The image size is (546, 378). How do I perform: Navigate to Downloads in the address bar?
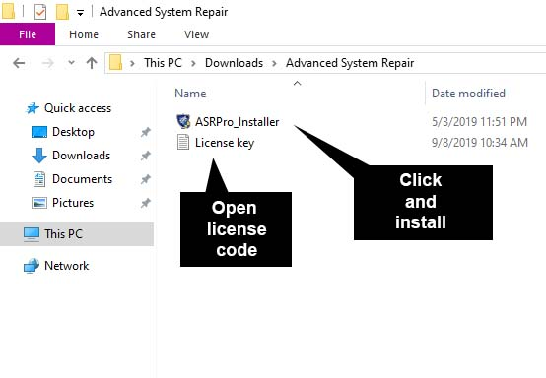click(234, 63)
